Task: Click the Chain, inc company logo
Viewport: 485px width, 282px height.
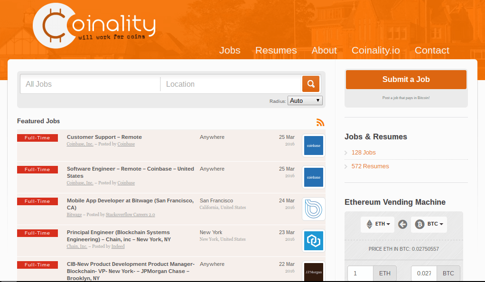Action: point(313,240)
